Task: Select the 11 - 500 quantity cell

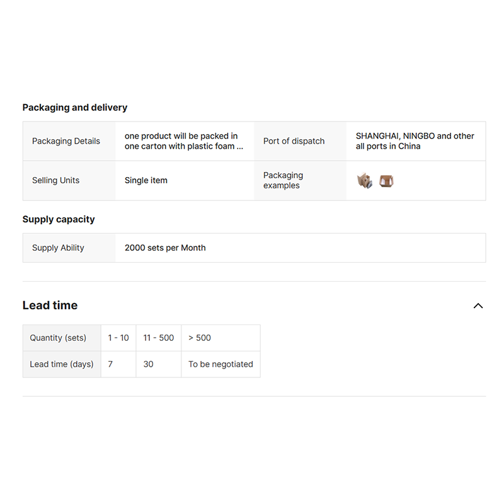Action: click(158, 338)
